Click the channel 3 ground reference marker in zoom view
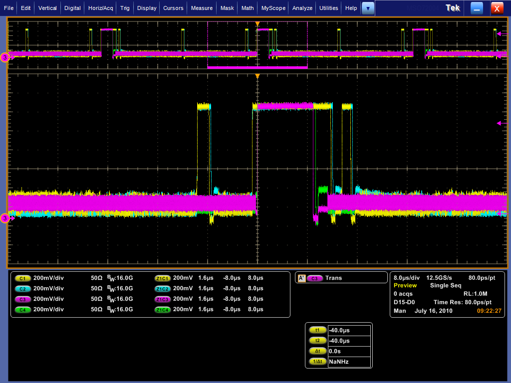The width and height of the screenshot is (511, 383). 5,218
